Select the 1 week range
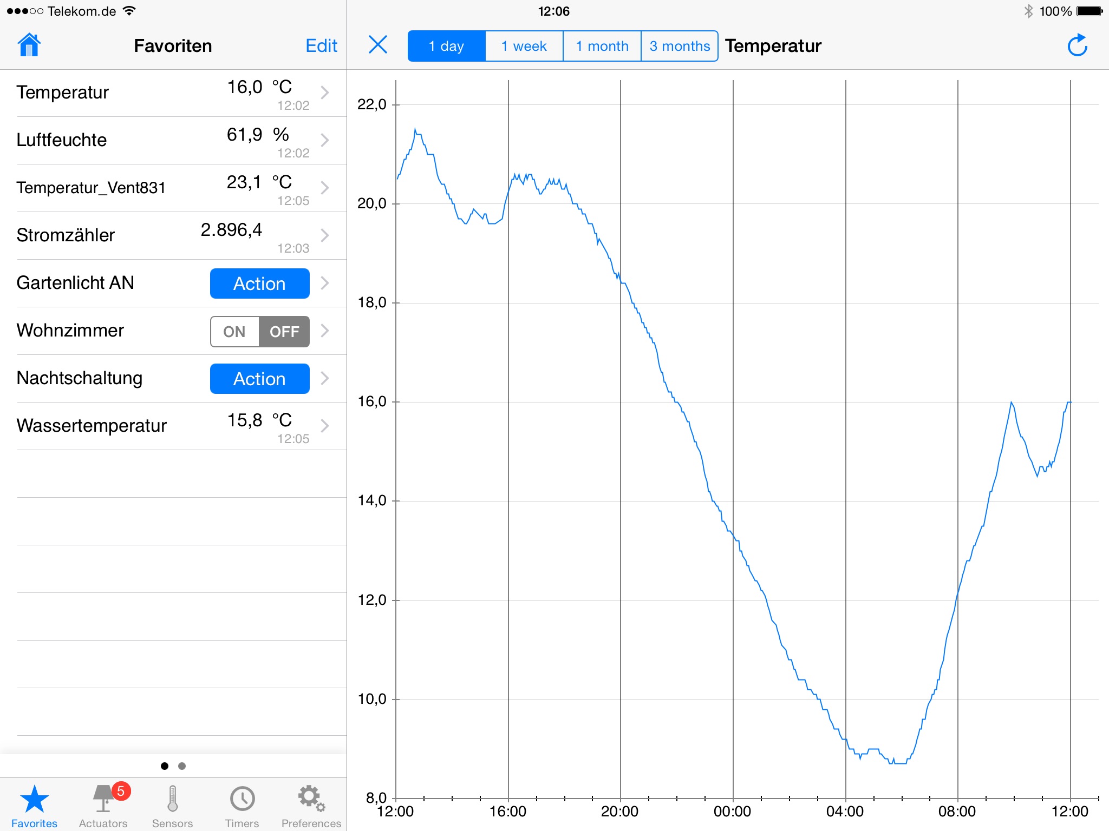Screen dimensions: 1109x831 pyautogui.click(x=524, y=46)
